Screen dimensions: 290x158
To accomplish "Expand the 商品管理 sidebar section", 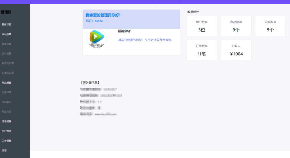I will 7,83.
